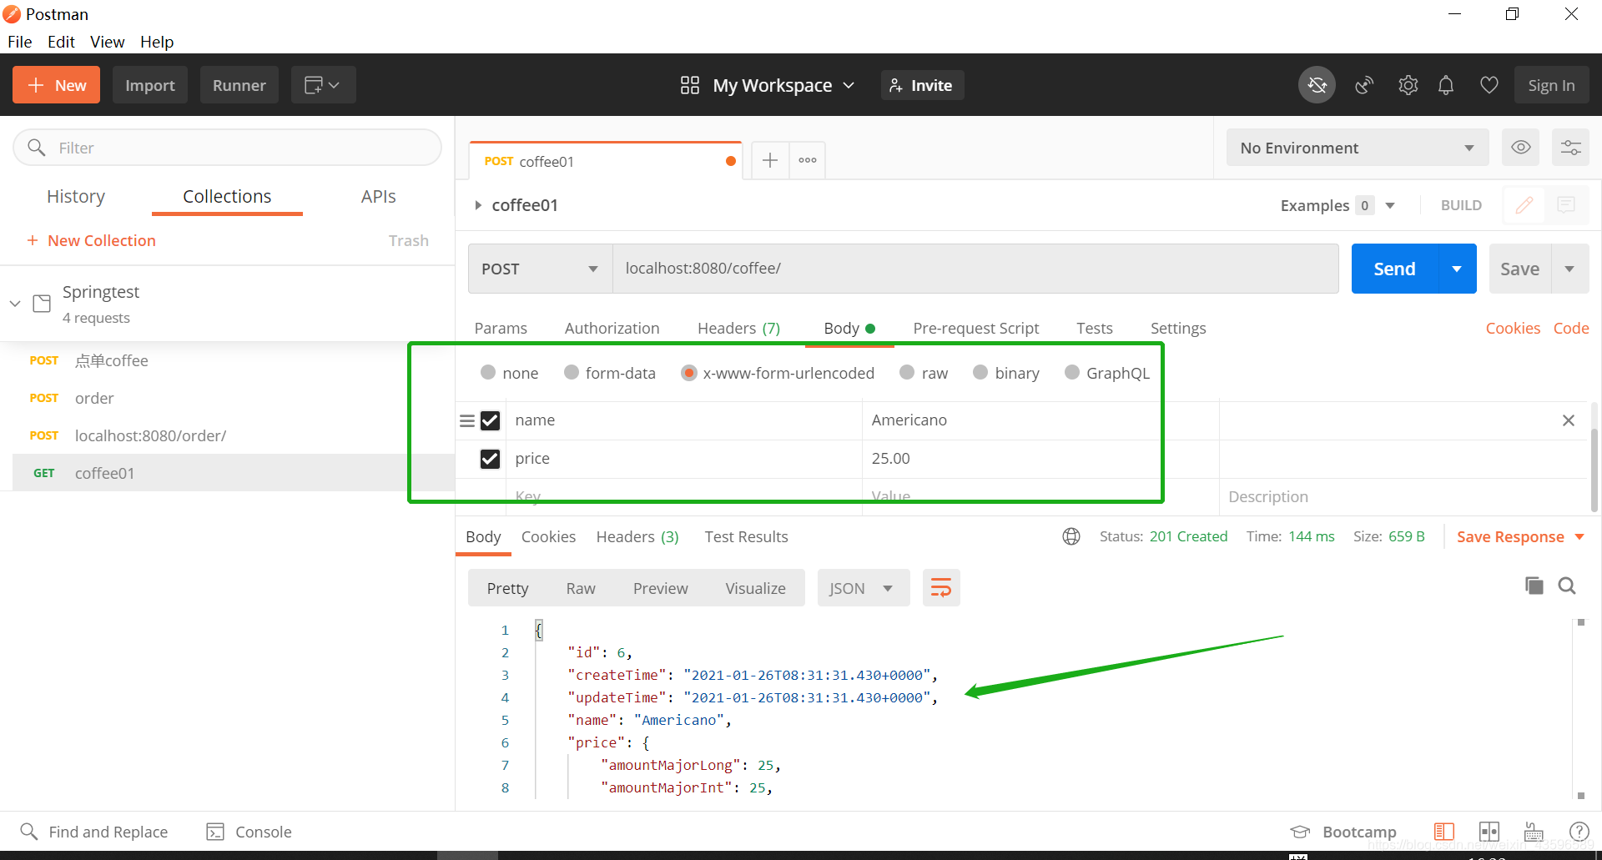The width and height of the screenshot is (1602, 860).
Task: Open the Console from status bar
Action: point(249,832)
